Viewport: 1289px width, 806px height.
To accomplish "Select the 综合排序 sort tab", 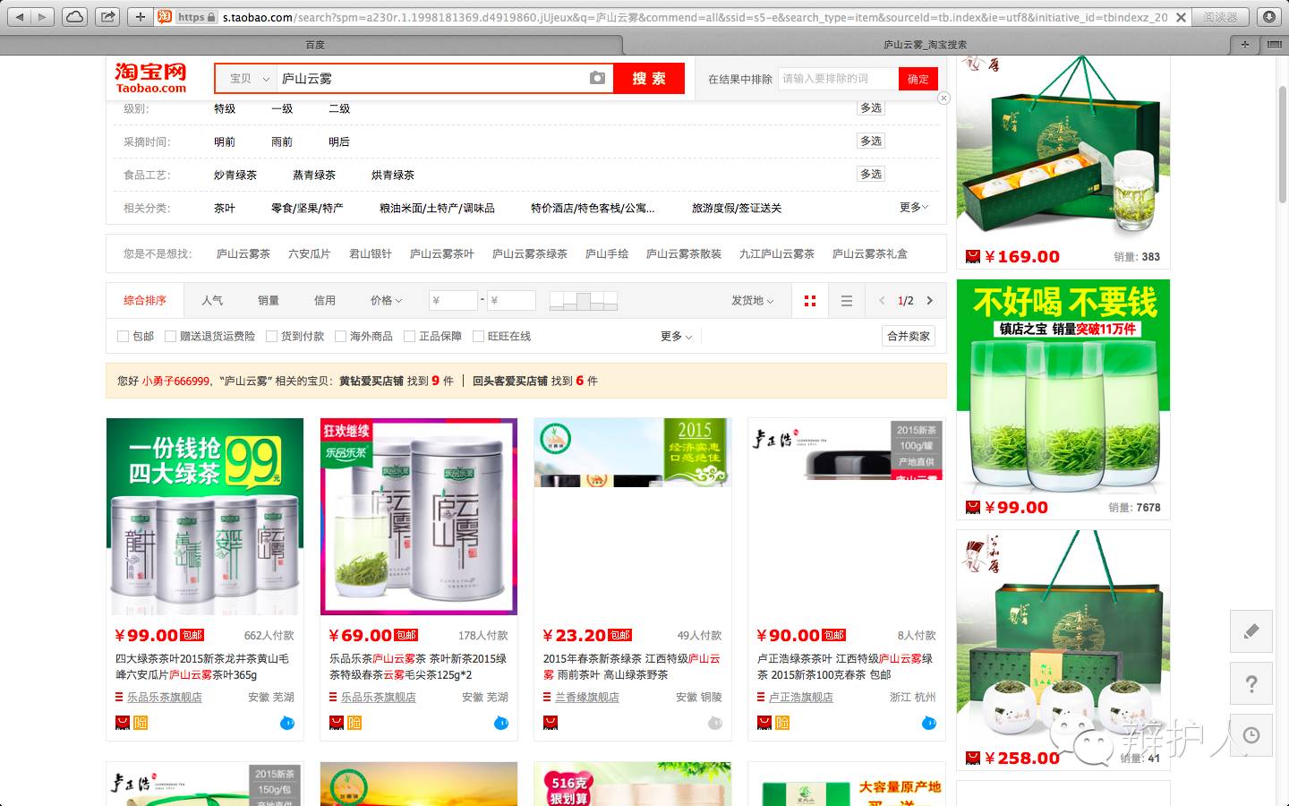I will 145,301.
